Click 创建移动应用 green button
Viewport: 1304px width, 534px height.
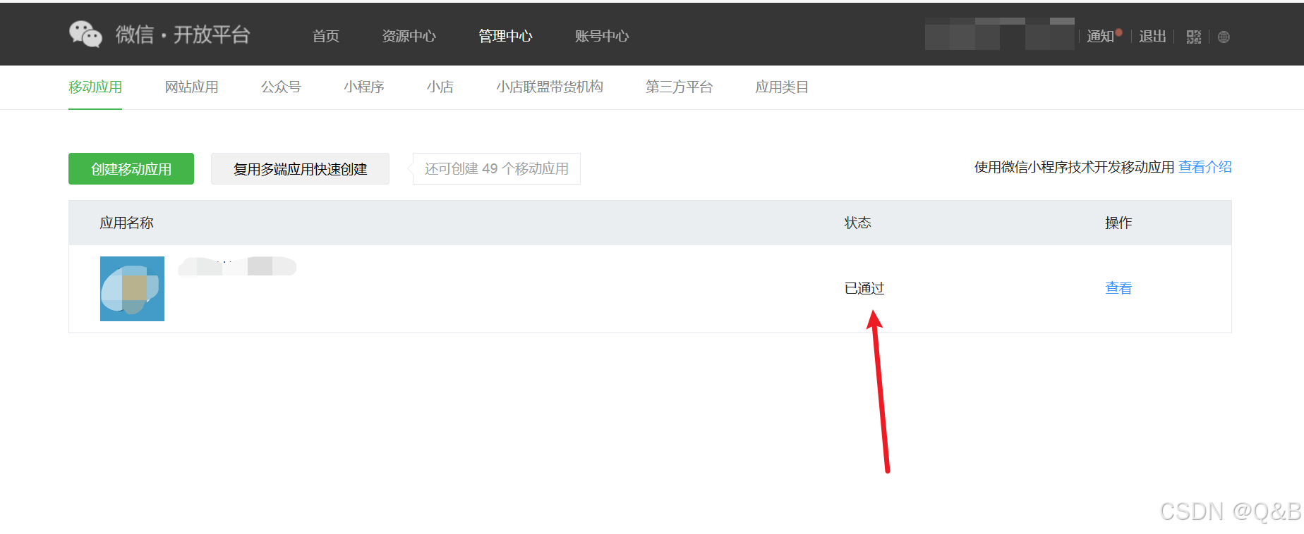coord(131,169)
